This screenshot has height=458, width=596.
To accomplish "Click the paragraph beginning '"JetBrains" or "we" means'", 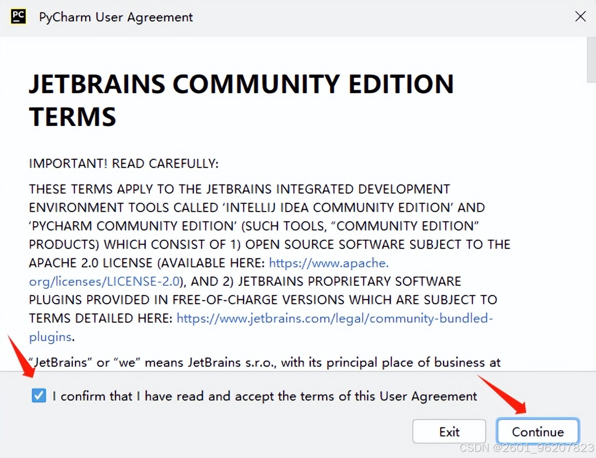I will (x=265, y=362).
